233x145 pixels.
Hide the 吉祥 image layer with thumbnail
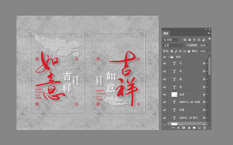pyautogui.click(x=165, y=95)
